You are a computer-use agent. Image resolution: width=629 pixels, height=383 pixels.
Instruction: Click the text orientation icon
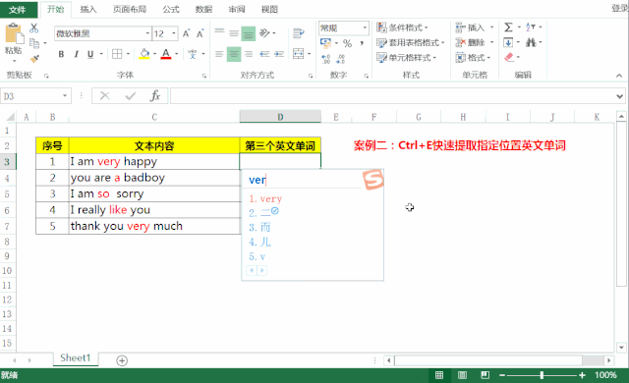click(x=264, y=33)
